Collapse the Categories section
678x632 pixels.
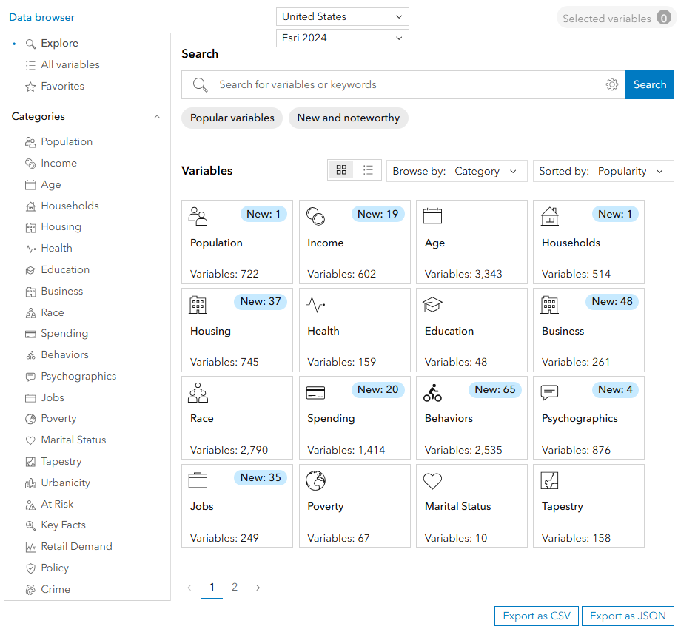point(156,117)
